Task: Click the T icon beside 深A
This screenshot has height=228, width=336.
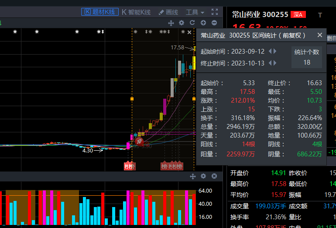Action: pyautogui.click(x=320, y=15)
